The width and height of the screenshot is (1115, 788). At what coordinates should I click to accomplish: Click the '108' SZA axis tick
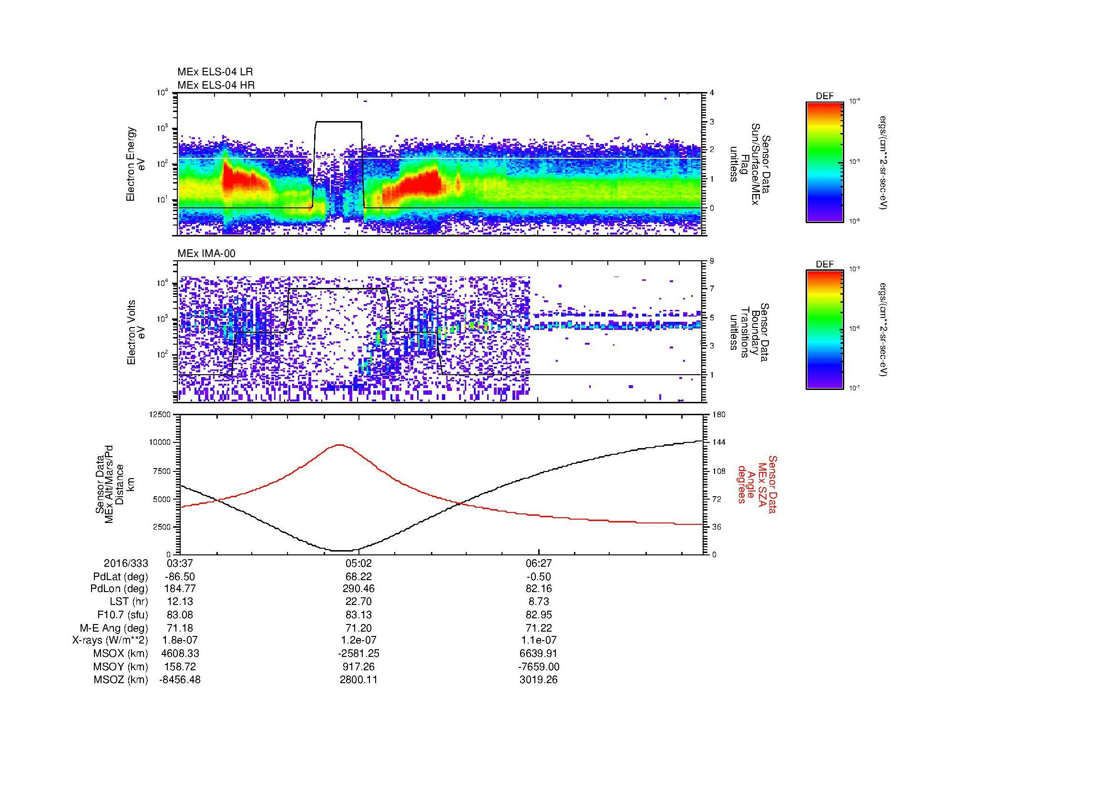point(718,471)
